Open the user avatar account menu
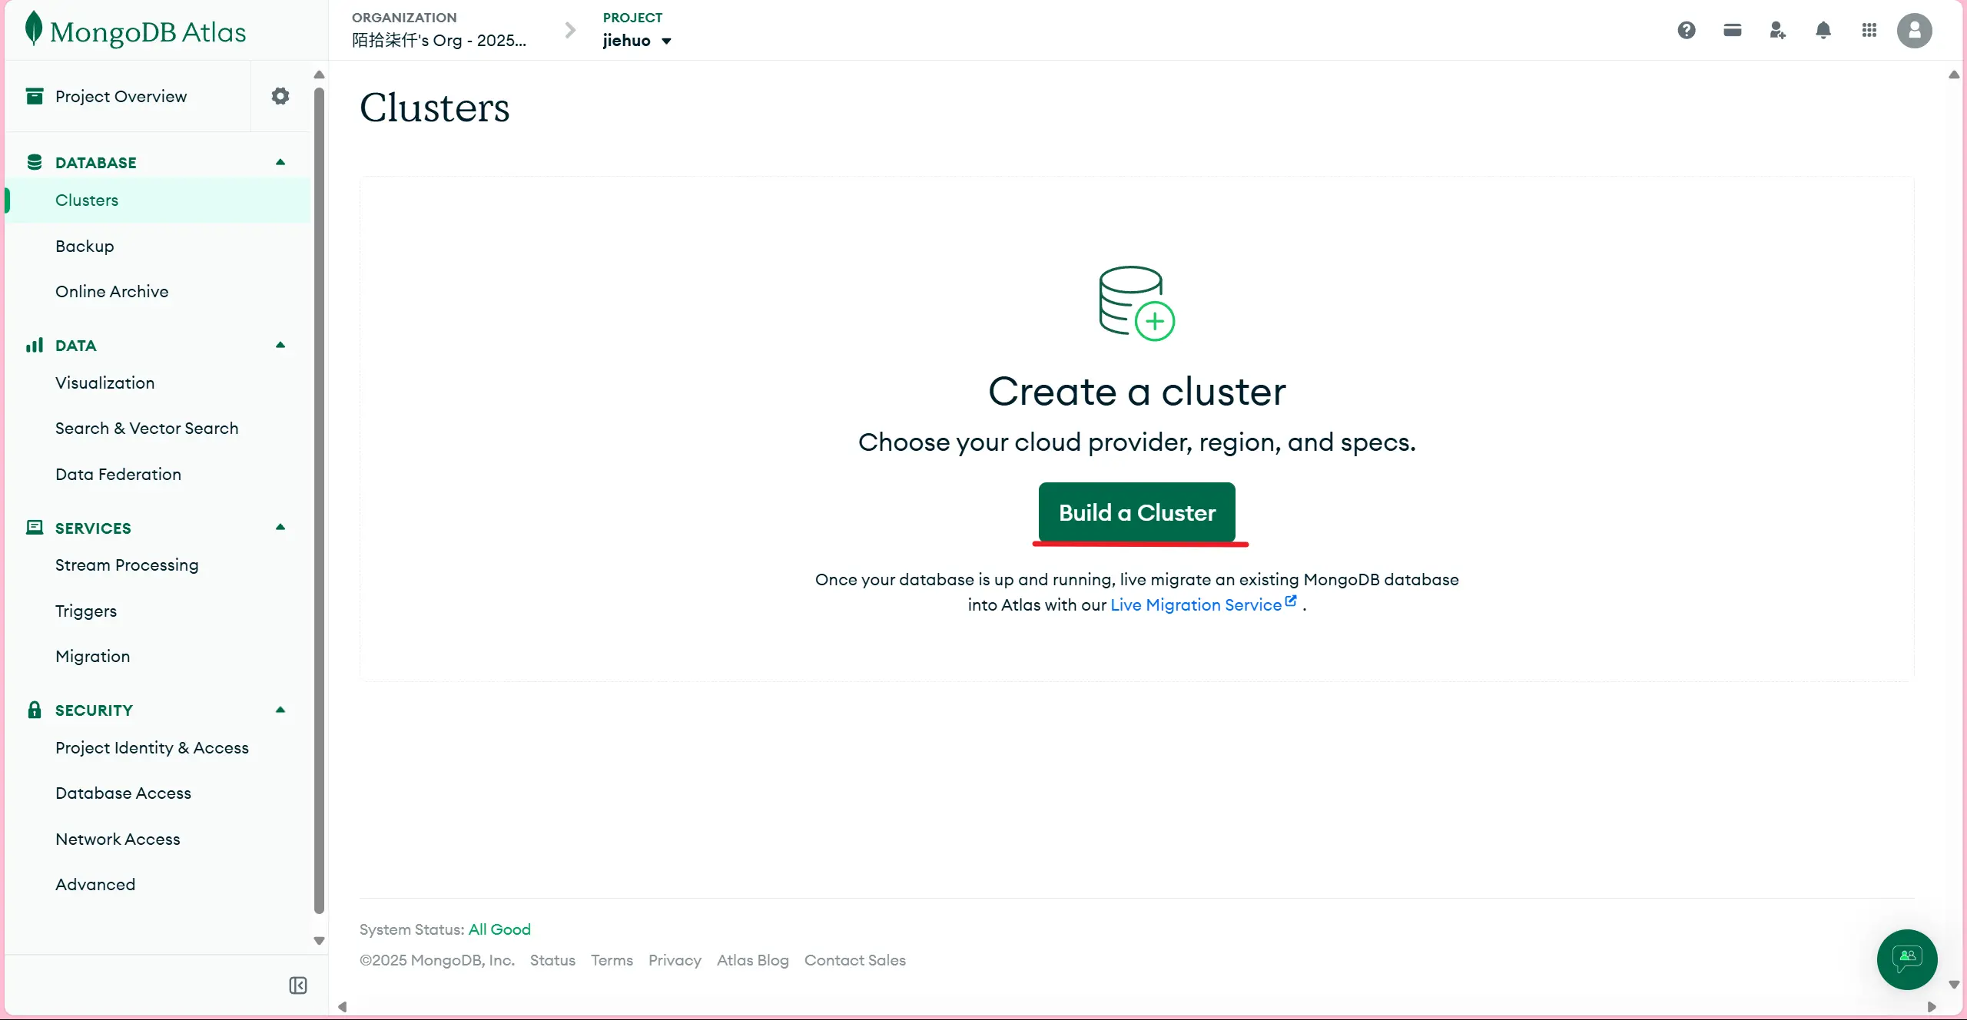Viewport: 1967px width, 1020px height. coord(1914,31)
